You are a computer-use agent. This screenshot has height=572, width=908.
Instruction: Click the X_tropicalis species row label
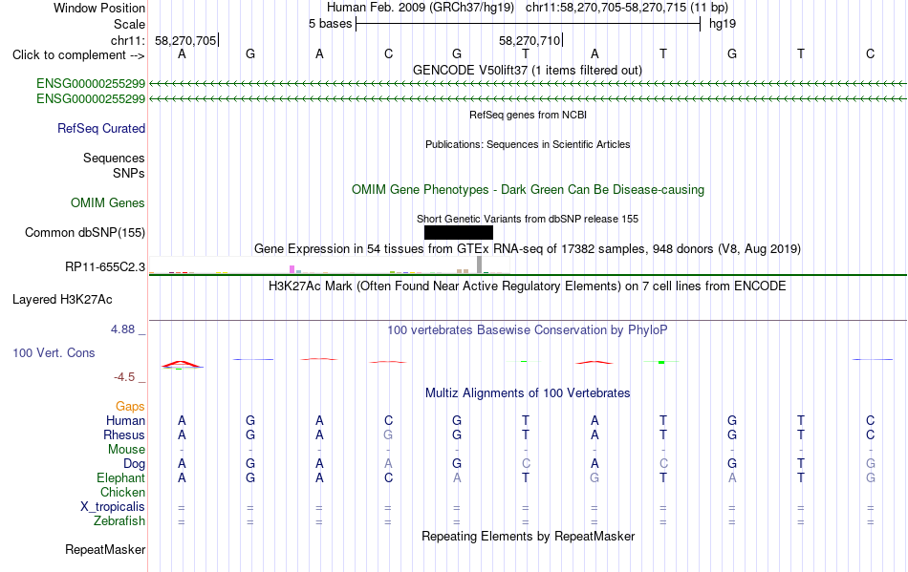pyautogui.click(x=113, y=507)
